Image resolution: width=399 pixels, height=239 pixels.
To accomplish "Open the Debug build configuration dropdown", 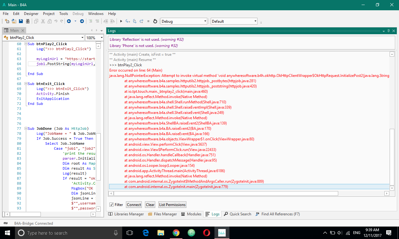I will 184,21.
